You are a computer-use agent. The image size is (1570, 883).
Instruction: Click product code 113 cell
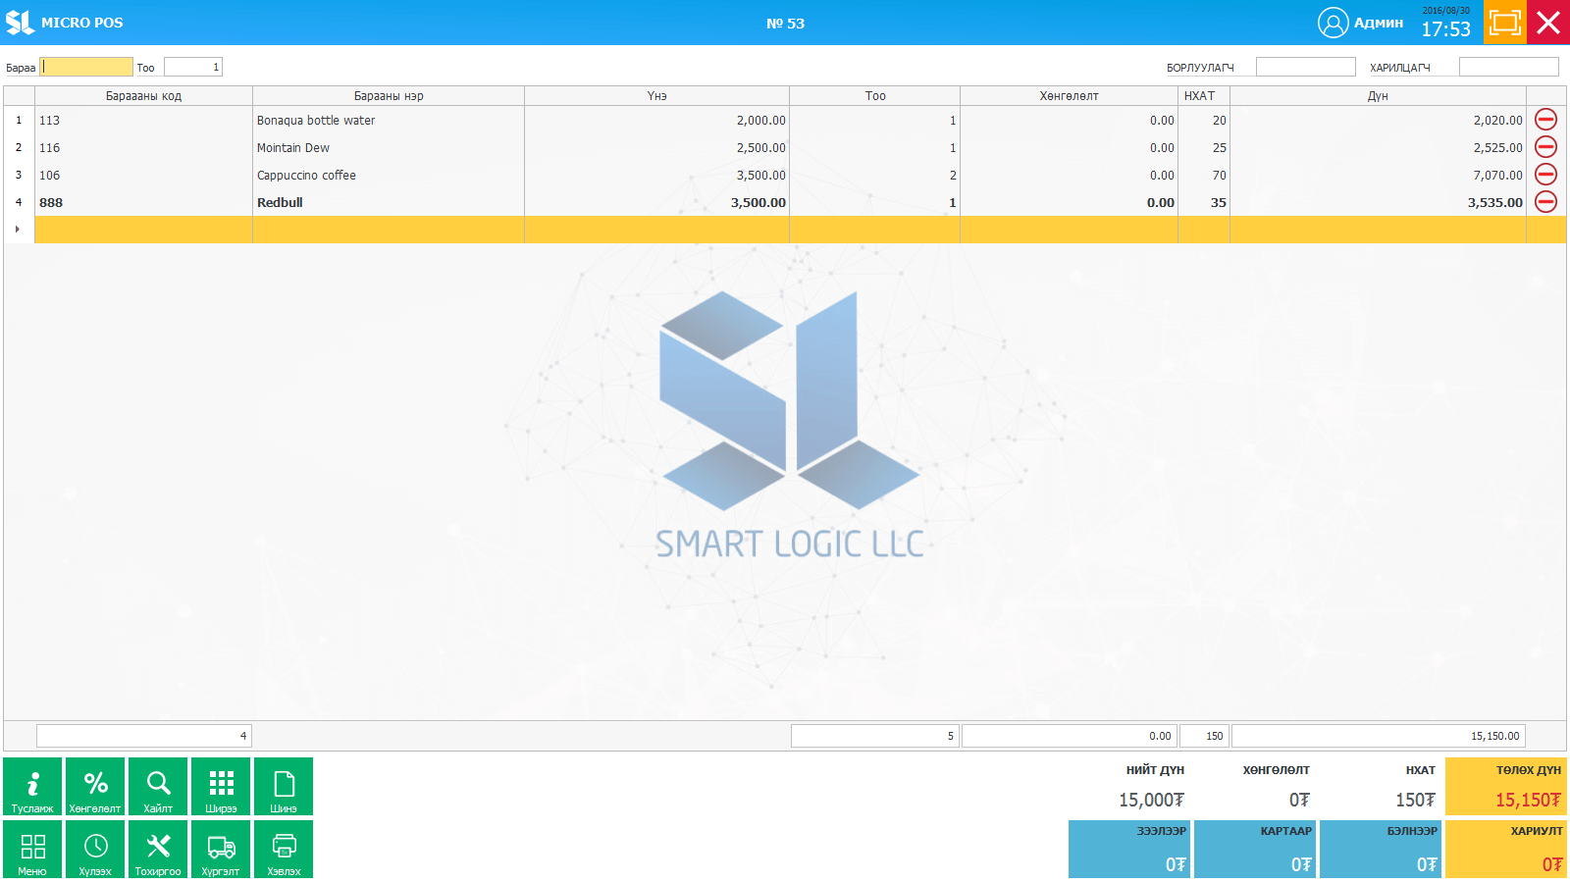coord(143,120)
